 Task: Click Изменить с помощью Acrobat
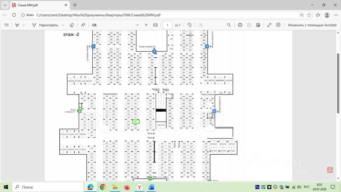(312, 25)
